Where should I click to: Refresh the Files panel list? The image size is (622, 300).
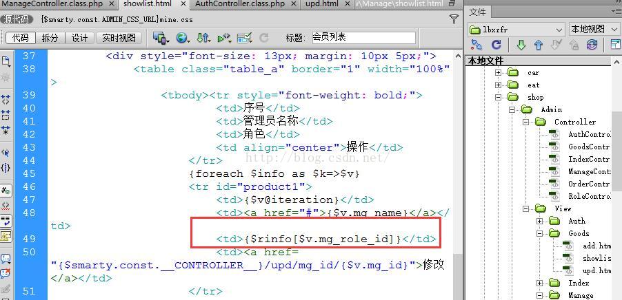pos(496,45)
